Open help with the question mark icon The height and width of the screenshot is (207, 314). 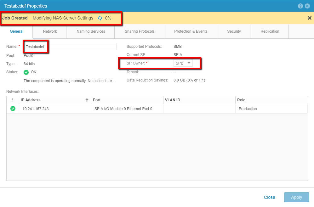[300, 6]
